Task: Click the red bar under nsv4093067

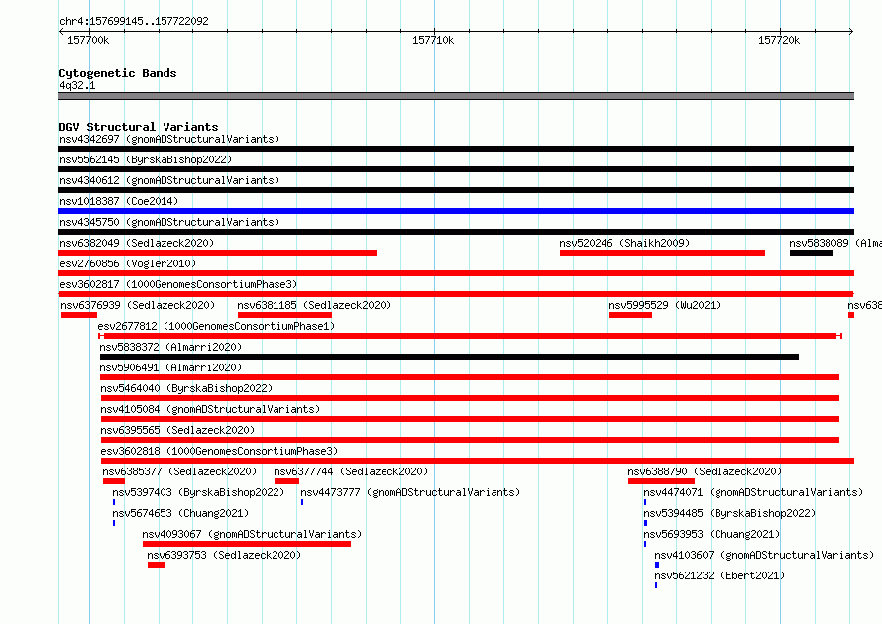Action: point(247,544)
